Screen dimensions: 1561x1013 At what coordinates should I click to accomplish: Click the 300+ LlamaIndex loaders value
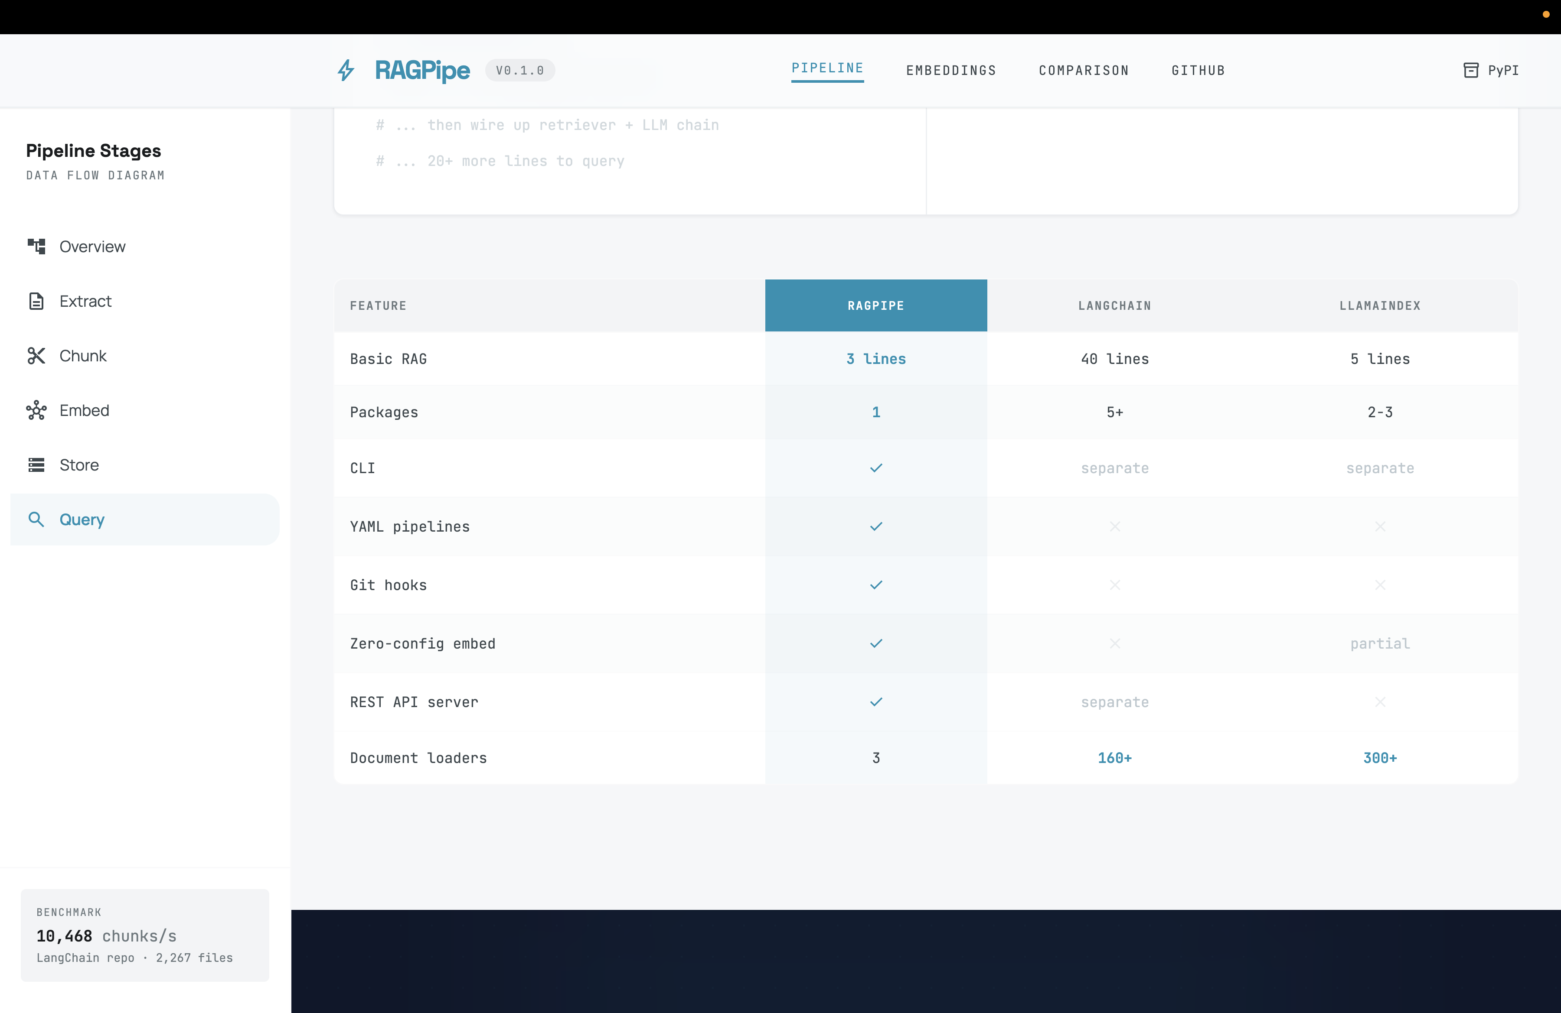point(1380,757)
